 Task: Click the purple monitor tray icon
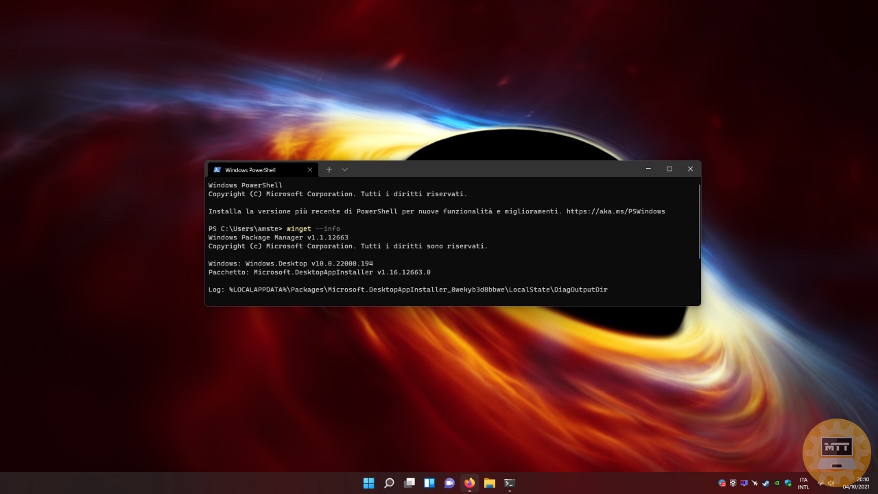tap(744, 483)
